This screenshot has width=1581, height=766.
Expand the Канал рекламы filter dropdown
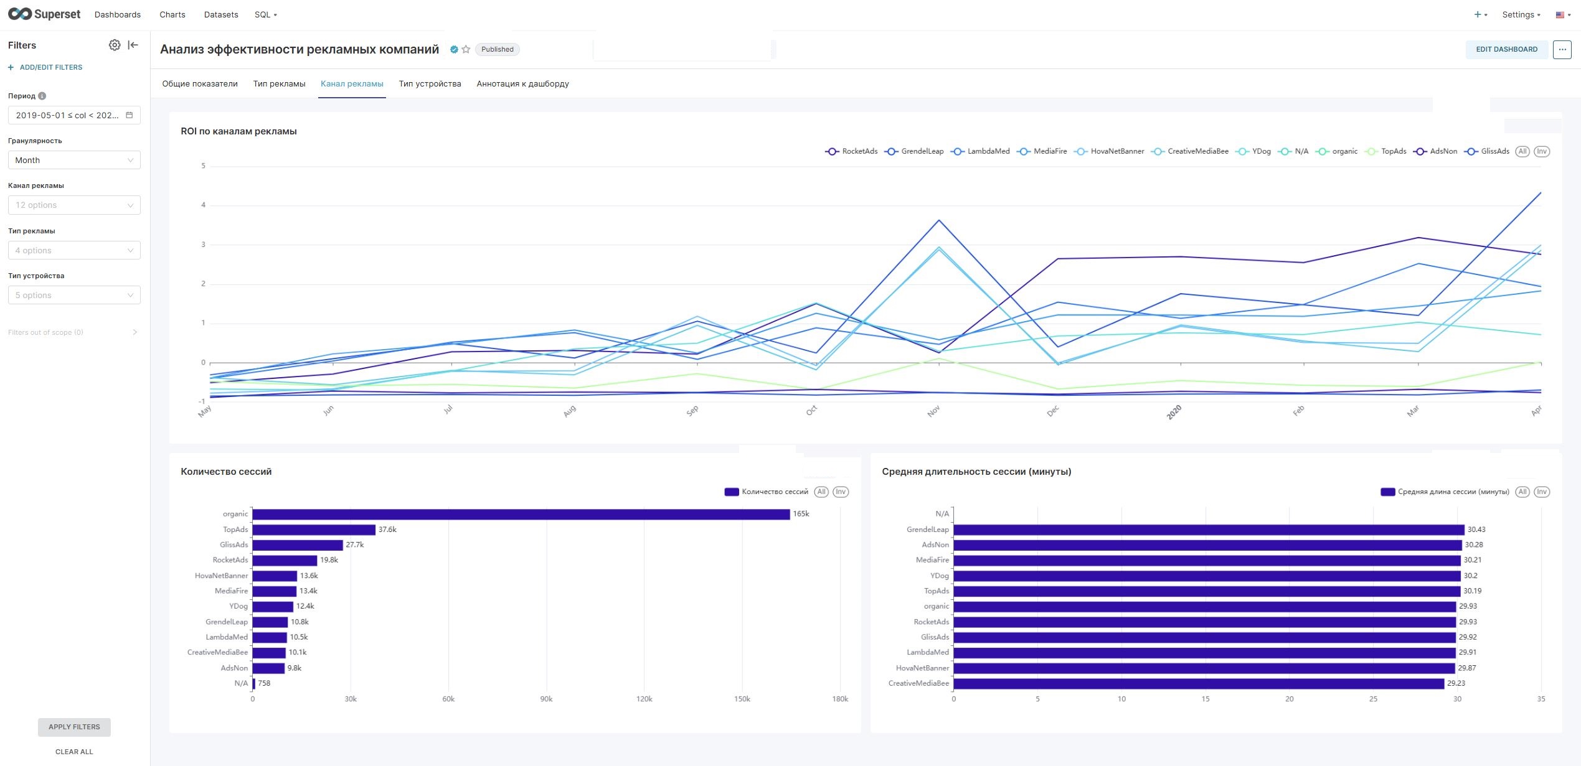tap(74, 205)
